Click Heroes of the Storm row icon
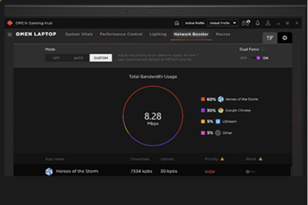The image size is (308, 205). (49, 172)
